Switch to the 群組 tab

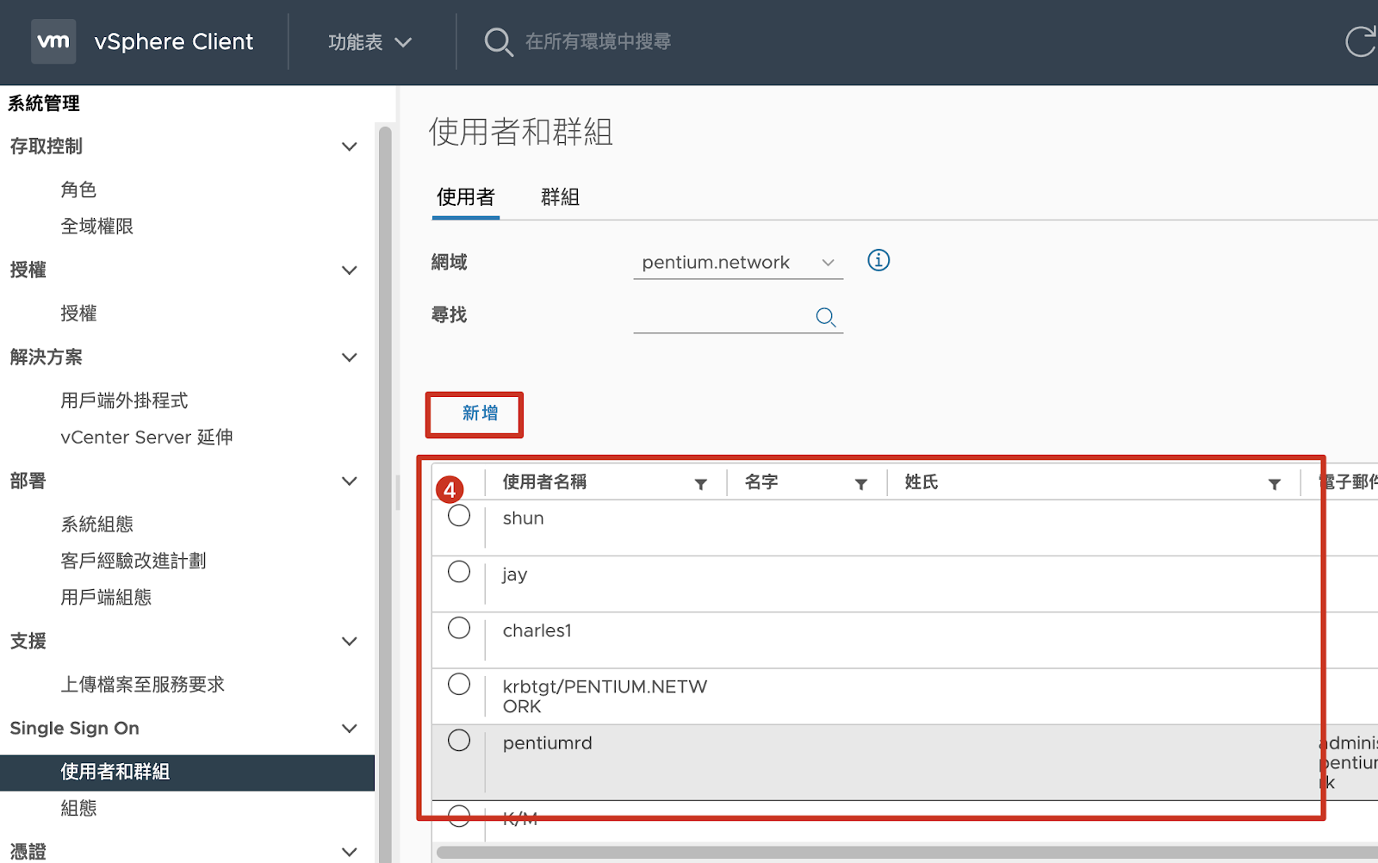tap(560, 197)
